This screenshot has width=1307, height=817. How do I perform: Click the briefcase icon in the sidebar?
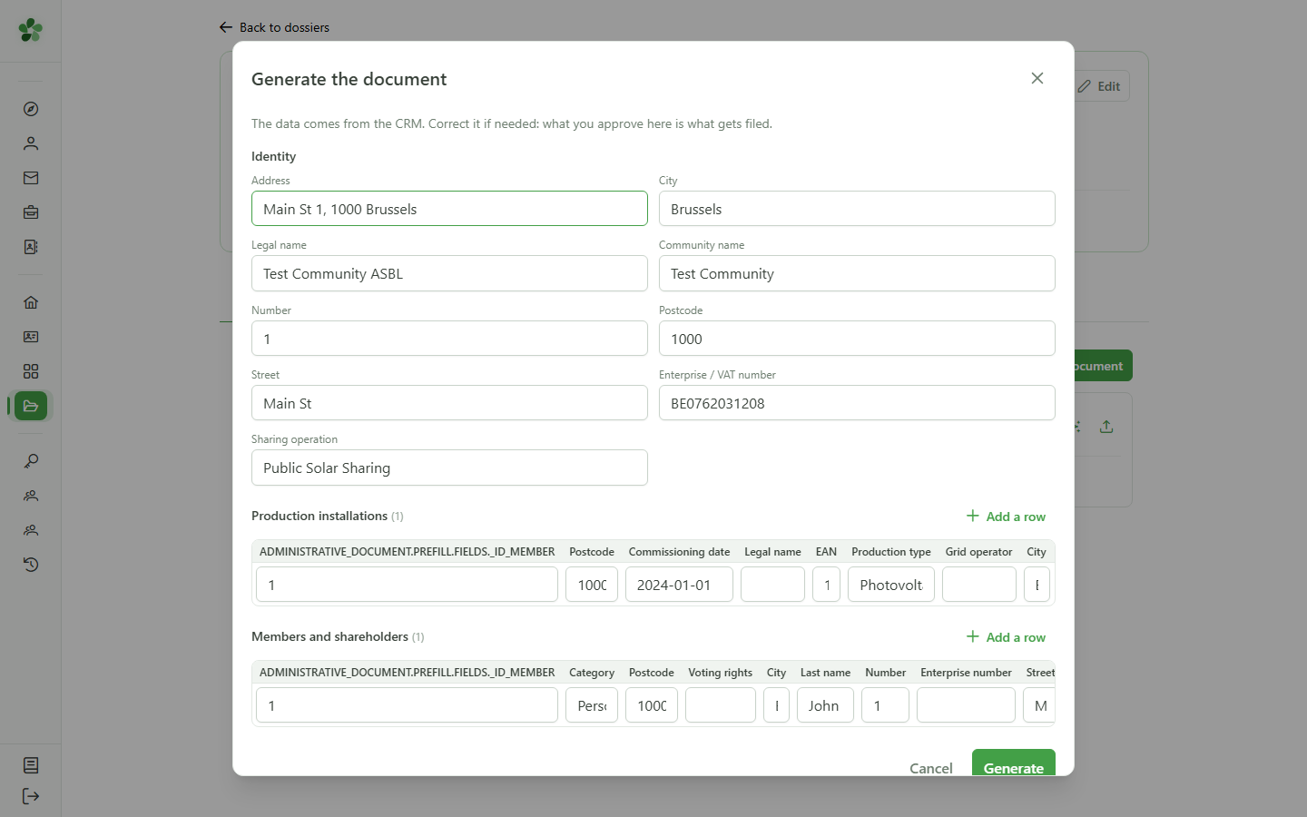31,212
